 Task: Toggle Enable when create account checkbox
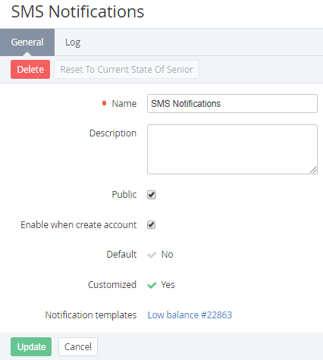tap(152, 225)
